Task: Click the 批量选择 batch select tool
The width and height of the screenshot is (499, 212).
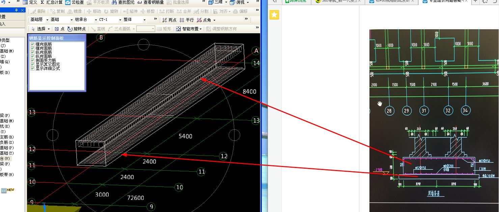Action: tap(178, 2)
